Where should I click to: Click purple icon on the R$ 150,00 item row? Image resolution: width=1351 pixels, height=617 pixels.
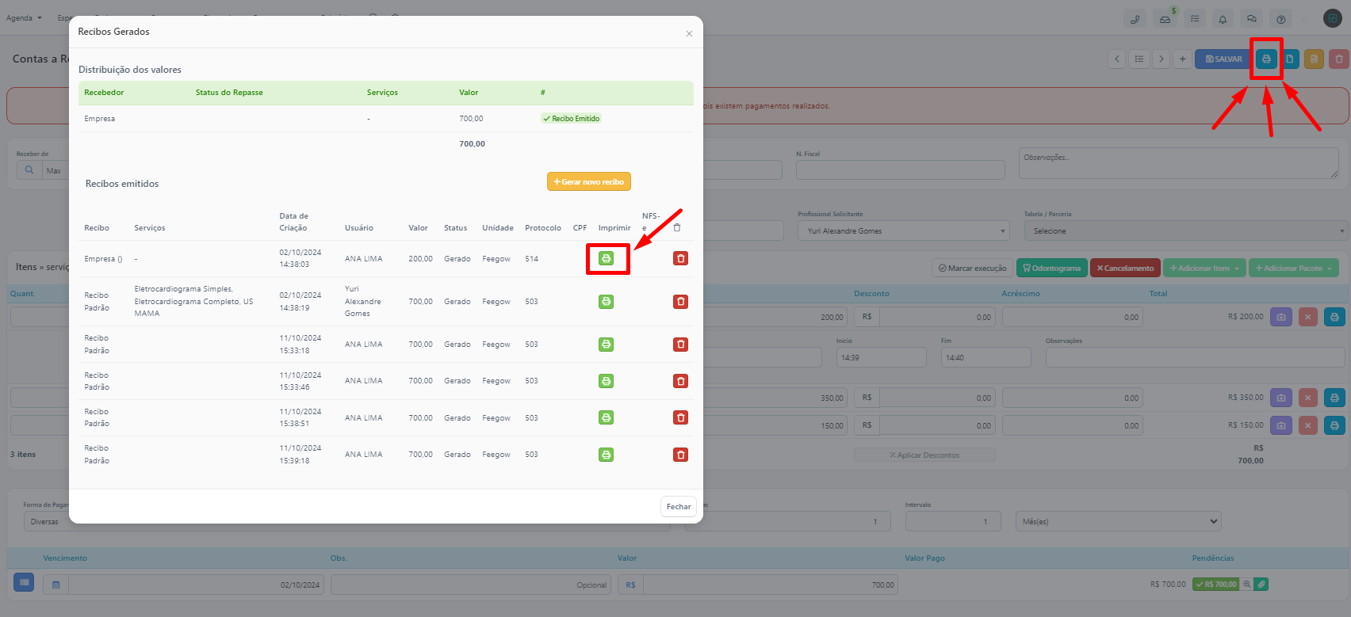tap(1281, 425)
